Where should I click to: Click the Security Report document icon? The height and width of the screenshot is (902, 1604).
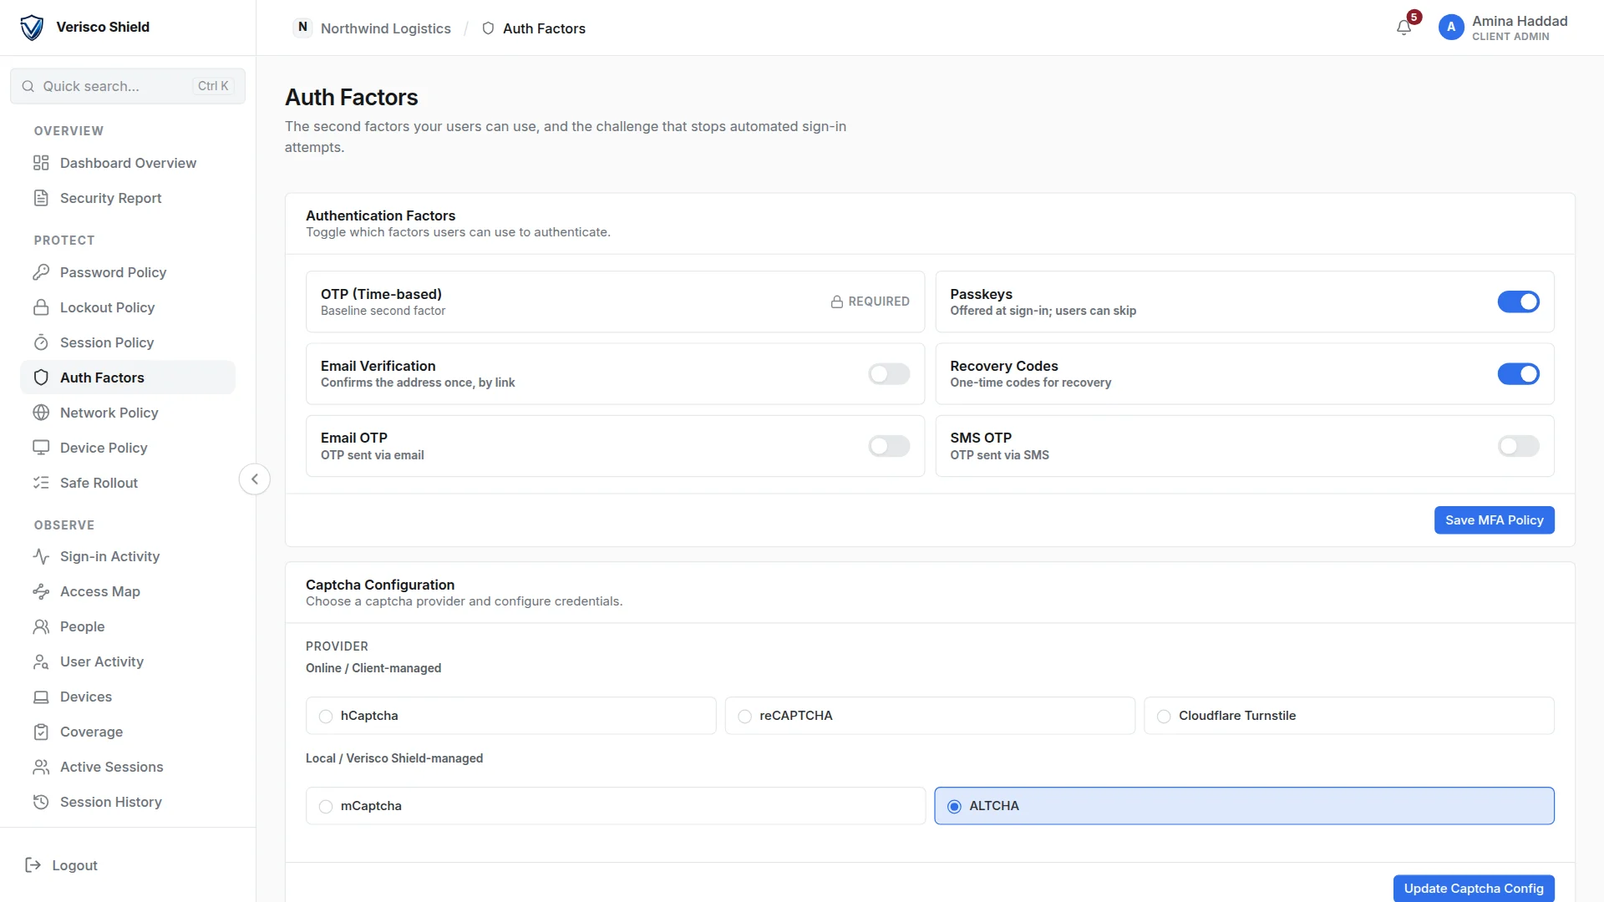pyautogui.click(x=41, y=198)
